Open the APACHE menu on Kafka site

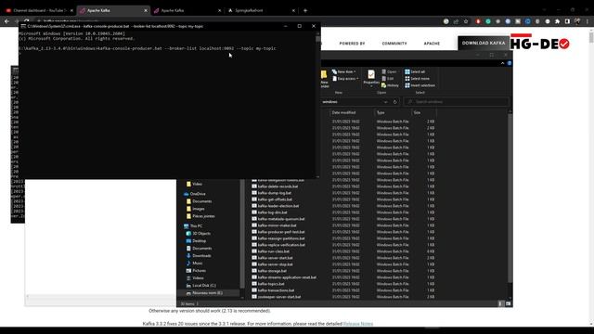pyautogui.click(x=432, y=44)
